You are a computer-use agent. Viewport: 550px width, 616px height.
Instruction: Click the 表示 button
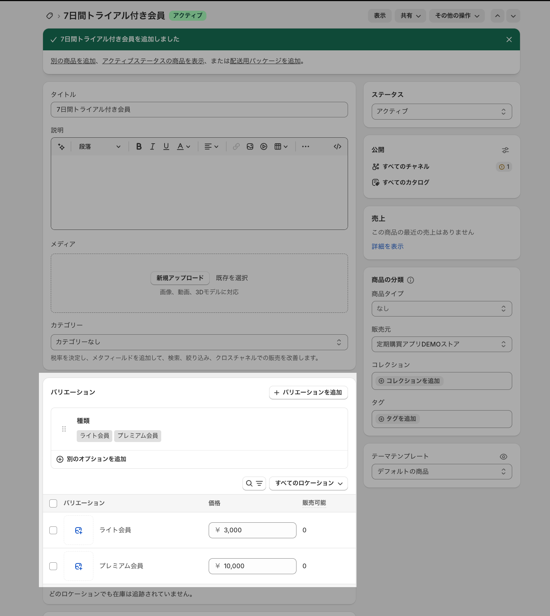coord(380,16)
